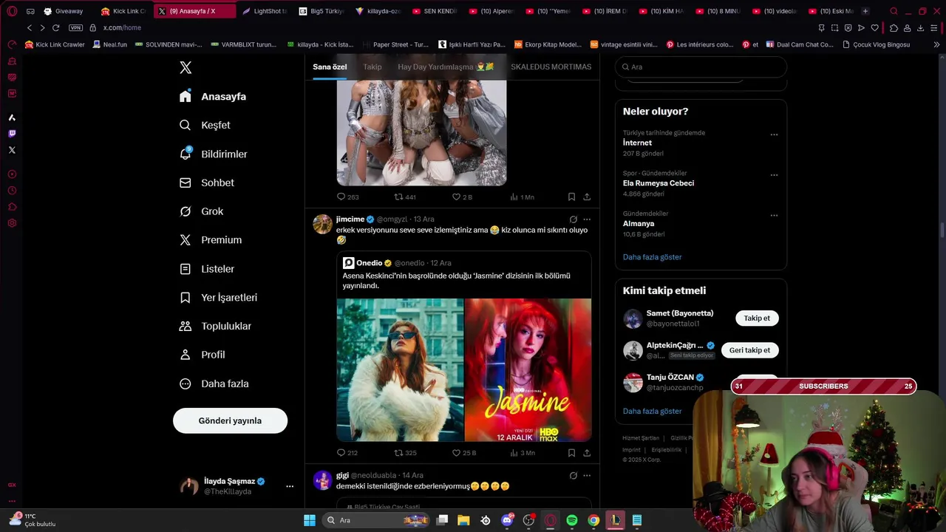Screen dimensions: 946x532
Task: Take a snapshot with the capture icon
Action: pyautogui.click(x=834, y=27)
